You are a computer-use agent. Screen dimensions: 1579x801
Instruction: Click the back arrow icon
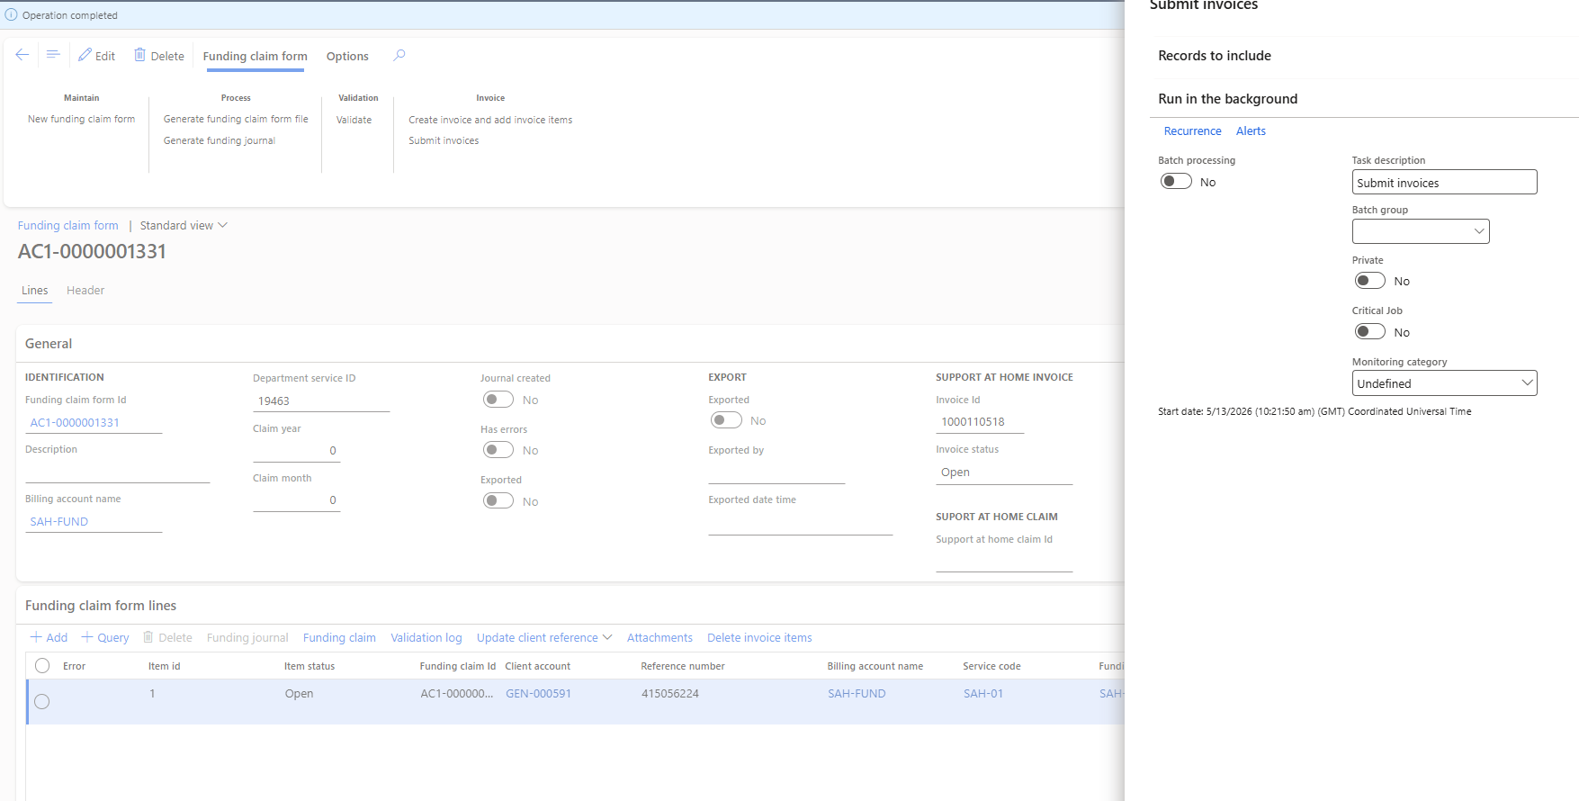[22, 55]
